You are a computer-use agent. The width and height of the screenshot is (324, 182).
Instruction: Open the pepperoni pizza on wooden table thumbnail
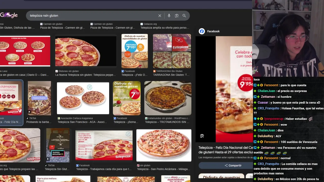coord(20,145)
